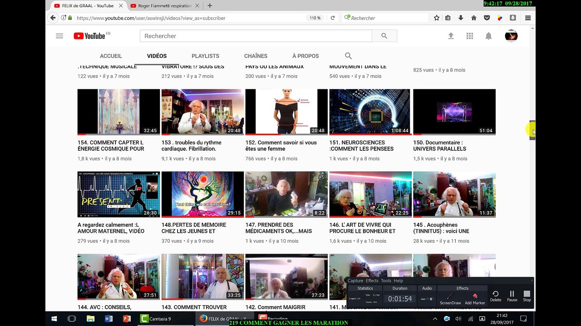Viewport: 581px width, 326px height.
Task: Delete the current Camtasia recording
Action: (496, 297)
